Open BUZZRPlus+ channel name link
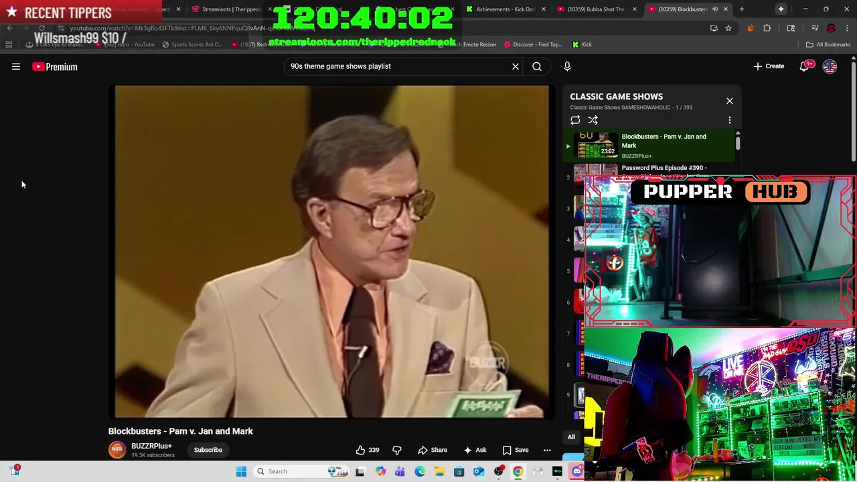Viewport: 857px width, 482px height. [x=151, y=446]
